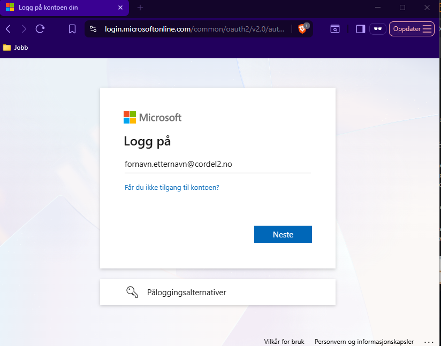Screen dimensions: 441x346
Task: Open the Brave Shields lion icon
Action: pos(302,29)
